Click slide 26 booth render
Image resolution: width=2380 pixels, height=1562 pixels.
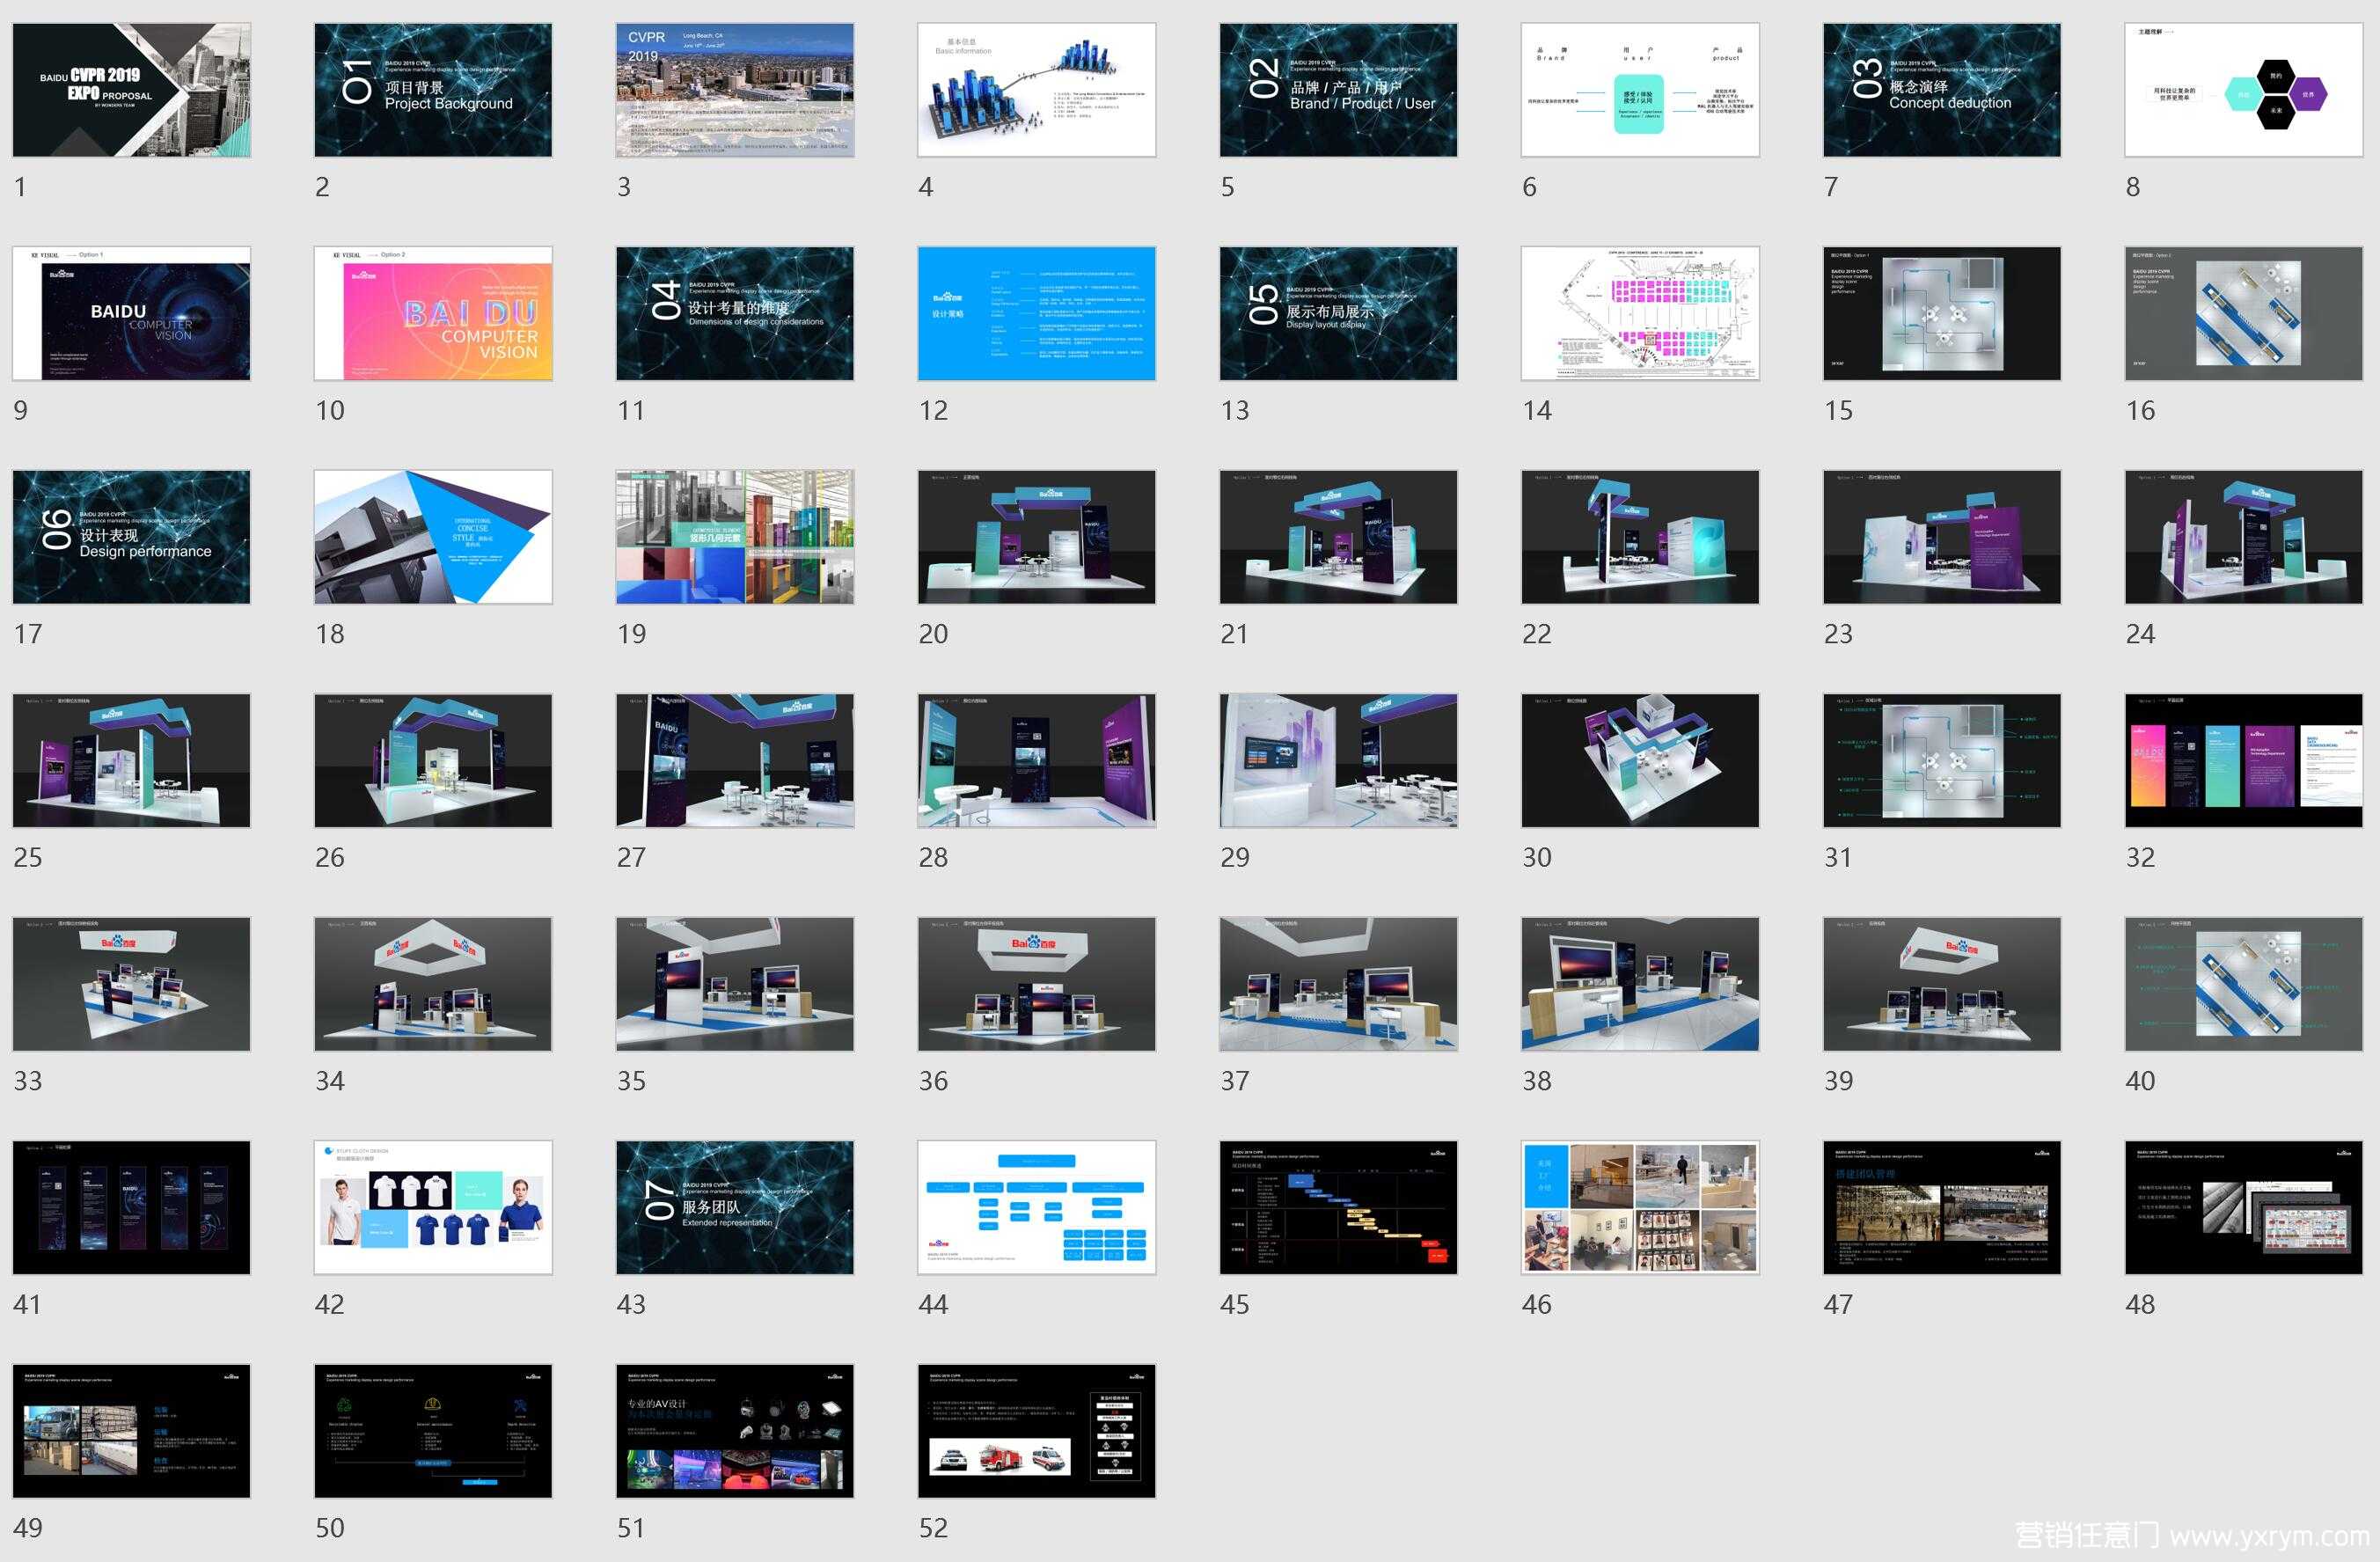(x=433, y=760)
